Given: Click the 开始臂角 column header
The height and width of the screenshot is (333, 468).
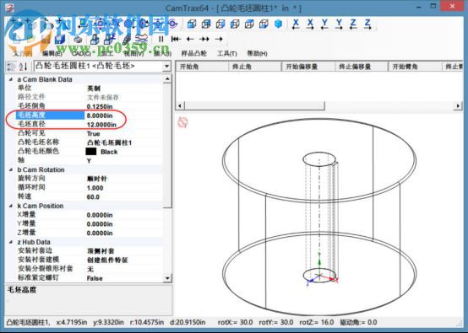Looking at the screenshot, I should point(415,67).
